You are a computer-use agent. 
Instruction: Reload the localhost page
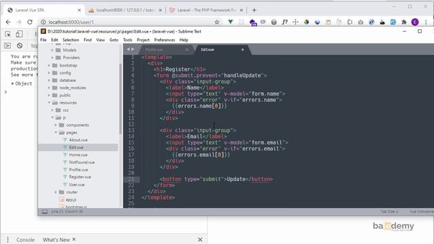click(30, 22)
